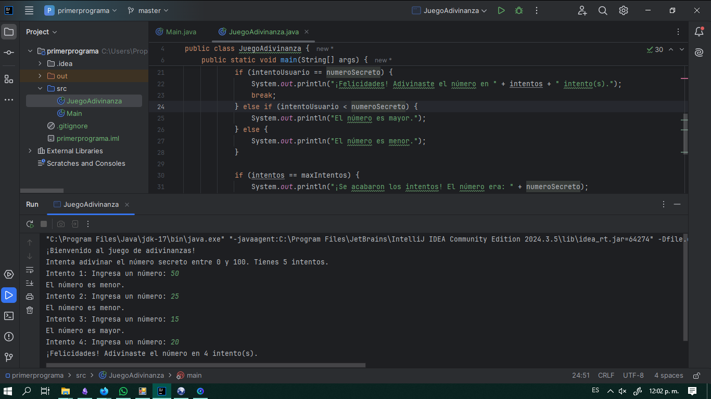Click UTF-8 encoding in status bar

click(633, 375)
